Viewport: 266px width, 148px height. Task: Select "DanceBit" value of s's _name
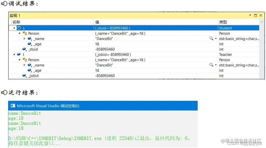click(x=104, y=39)
